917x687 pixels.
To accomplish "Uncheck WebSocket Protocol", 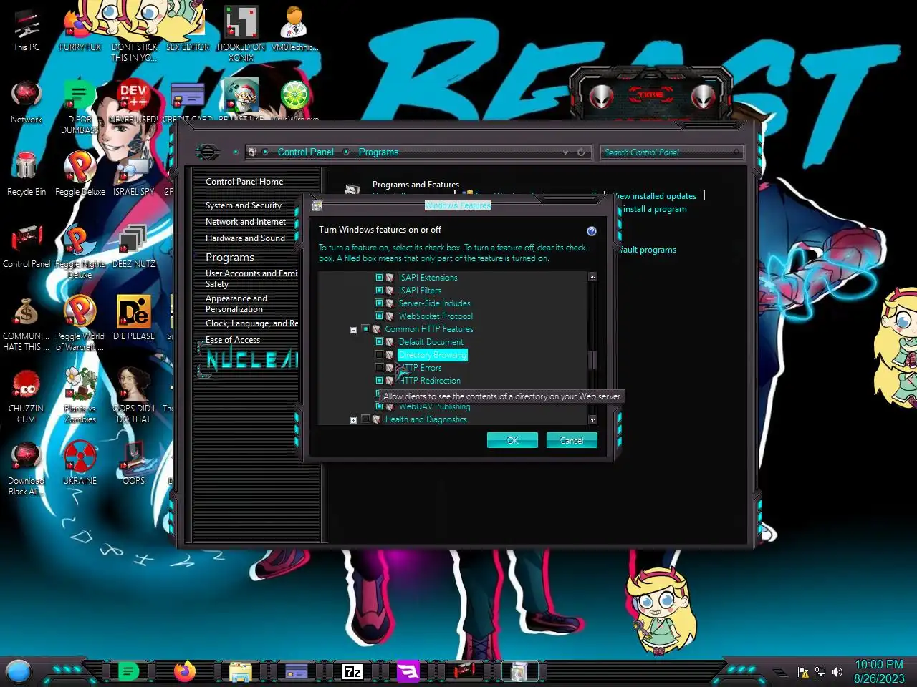I will 380,316.
